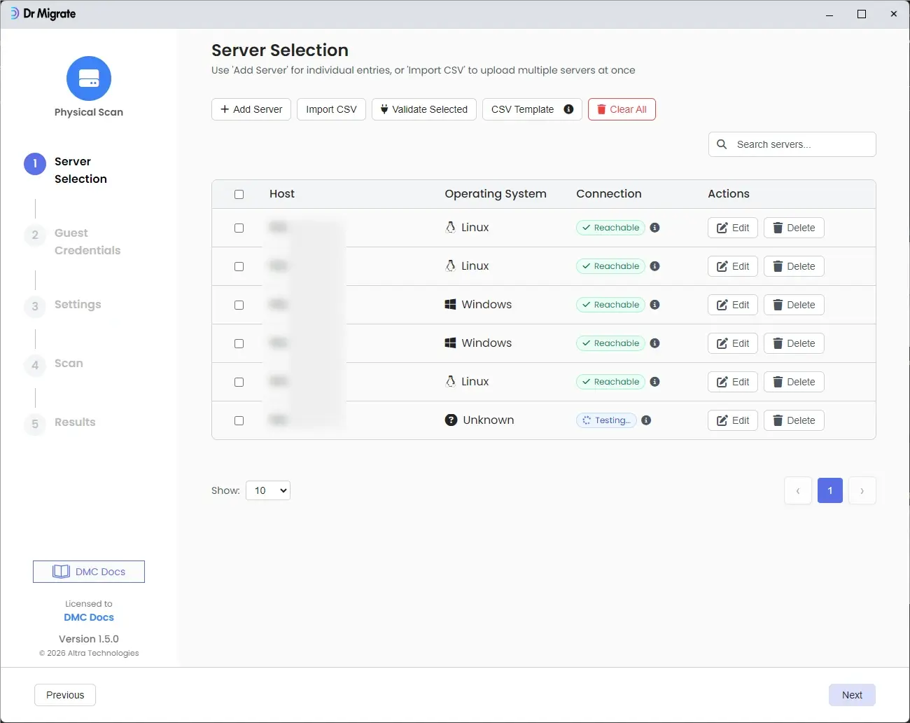Delete the second Windows server row

pos(794,343)
